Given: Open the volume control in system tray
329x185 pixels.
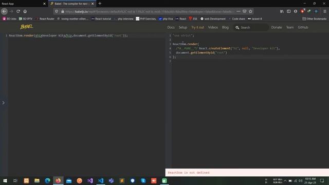Looking at the screenshot, I should point(300,181).
